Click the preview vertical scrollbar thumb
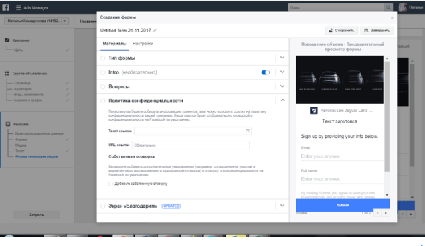This screenshot has width=425, height=246. tap(387, 117)
